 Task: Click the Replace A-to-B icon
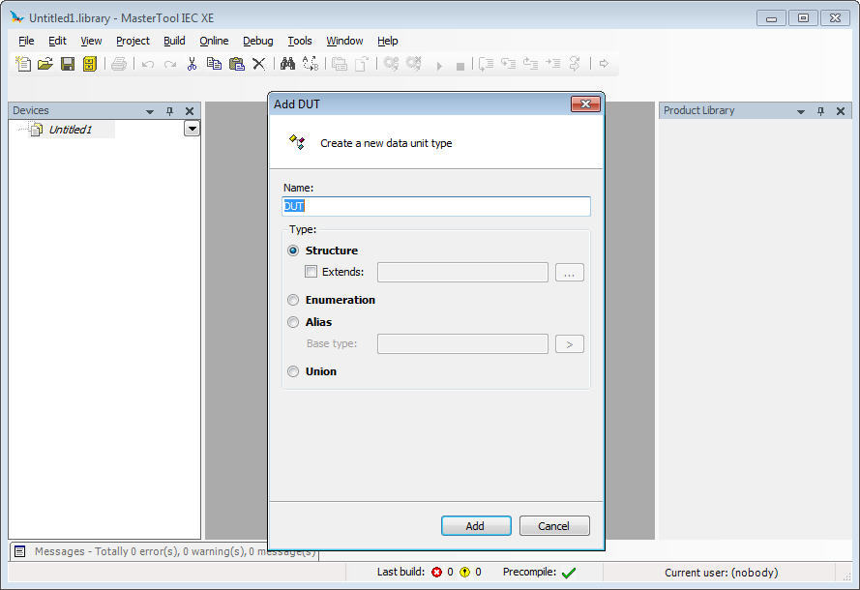pos(311,64)
